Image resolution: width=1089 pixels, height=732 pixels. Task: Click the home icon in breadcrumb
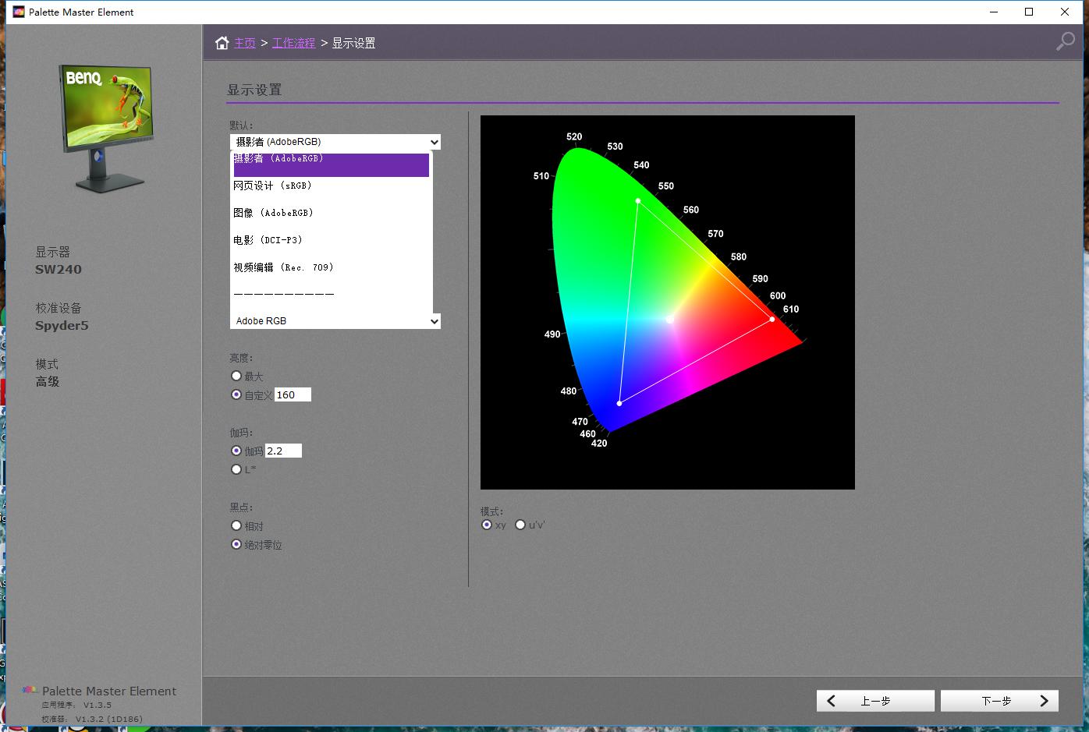click(222, 43)
